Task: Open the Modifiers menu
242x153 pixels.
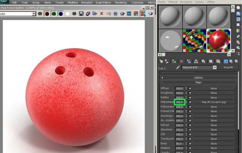Action: [x=73, y=3]
